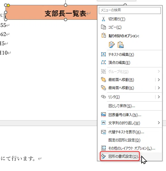Choose 既定の図形に設定(D)
This screenshot has width=166, height=171.
(x=124, y=140)
